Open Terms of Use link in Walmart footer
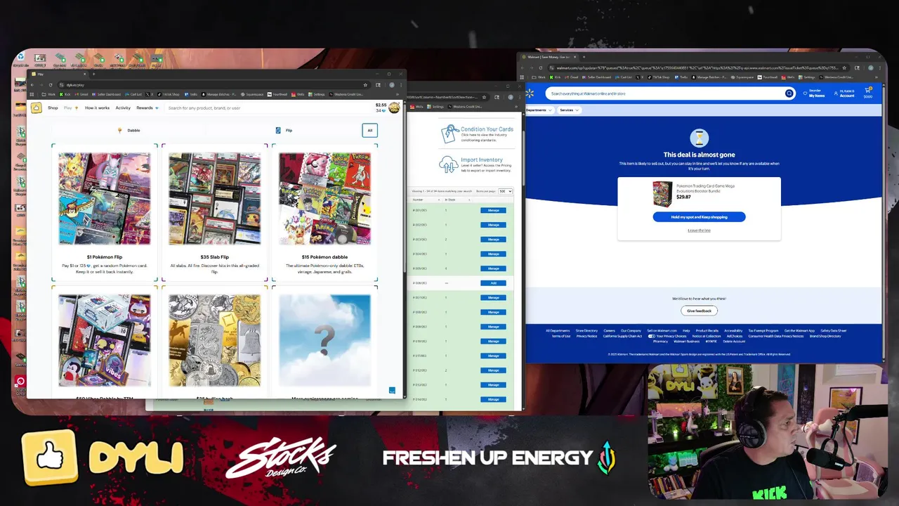 tap(561, 336)
